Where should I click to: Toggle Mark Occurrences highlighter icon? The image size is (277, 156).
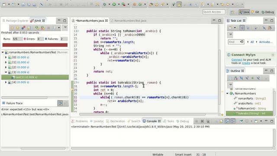pos(179,4)
